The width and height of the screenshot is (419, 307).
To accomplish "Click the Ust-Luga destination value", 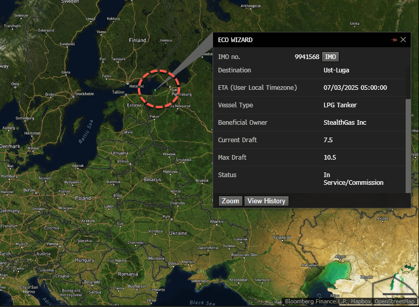I will pos(337,70).
